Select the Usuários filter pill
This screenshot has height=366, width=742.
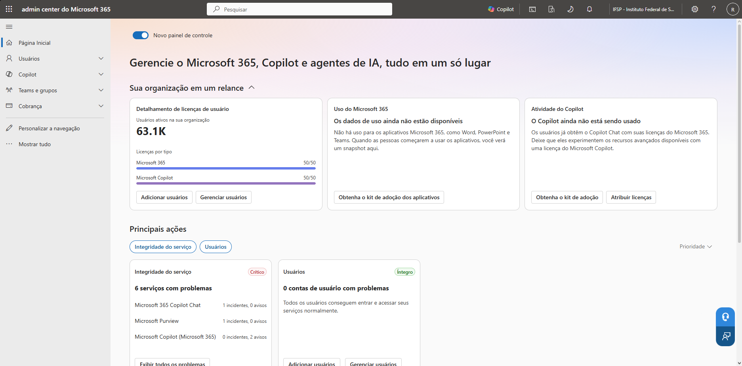coord(216,247)
